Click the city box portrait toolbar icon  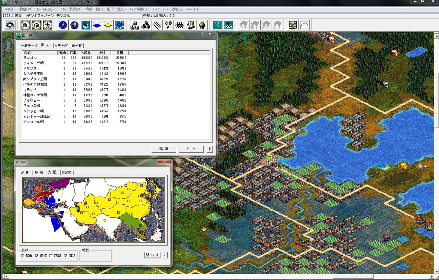pos(36,25)
